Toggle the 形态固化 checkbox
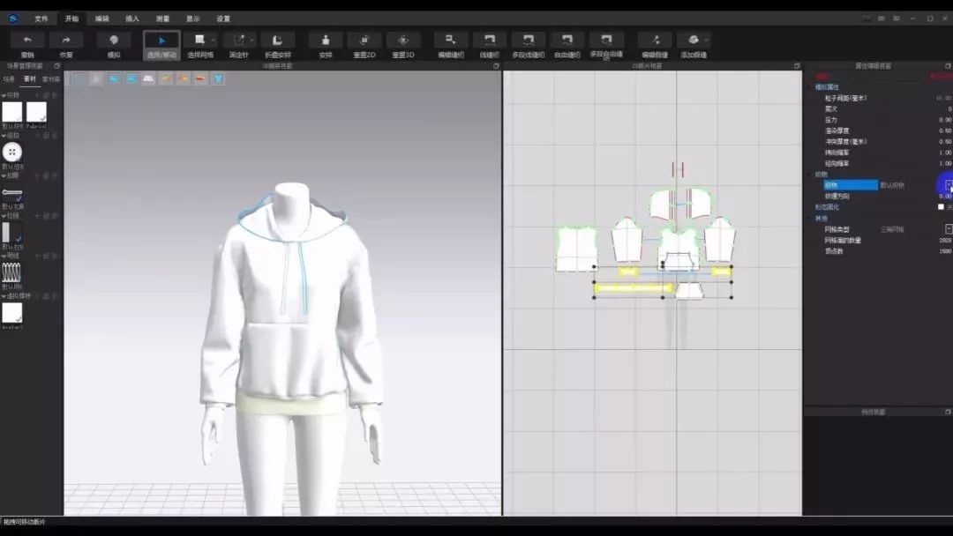Viewport: 953px width, 536px height. pyautogui.click(x=941, y=207)
